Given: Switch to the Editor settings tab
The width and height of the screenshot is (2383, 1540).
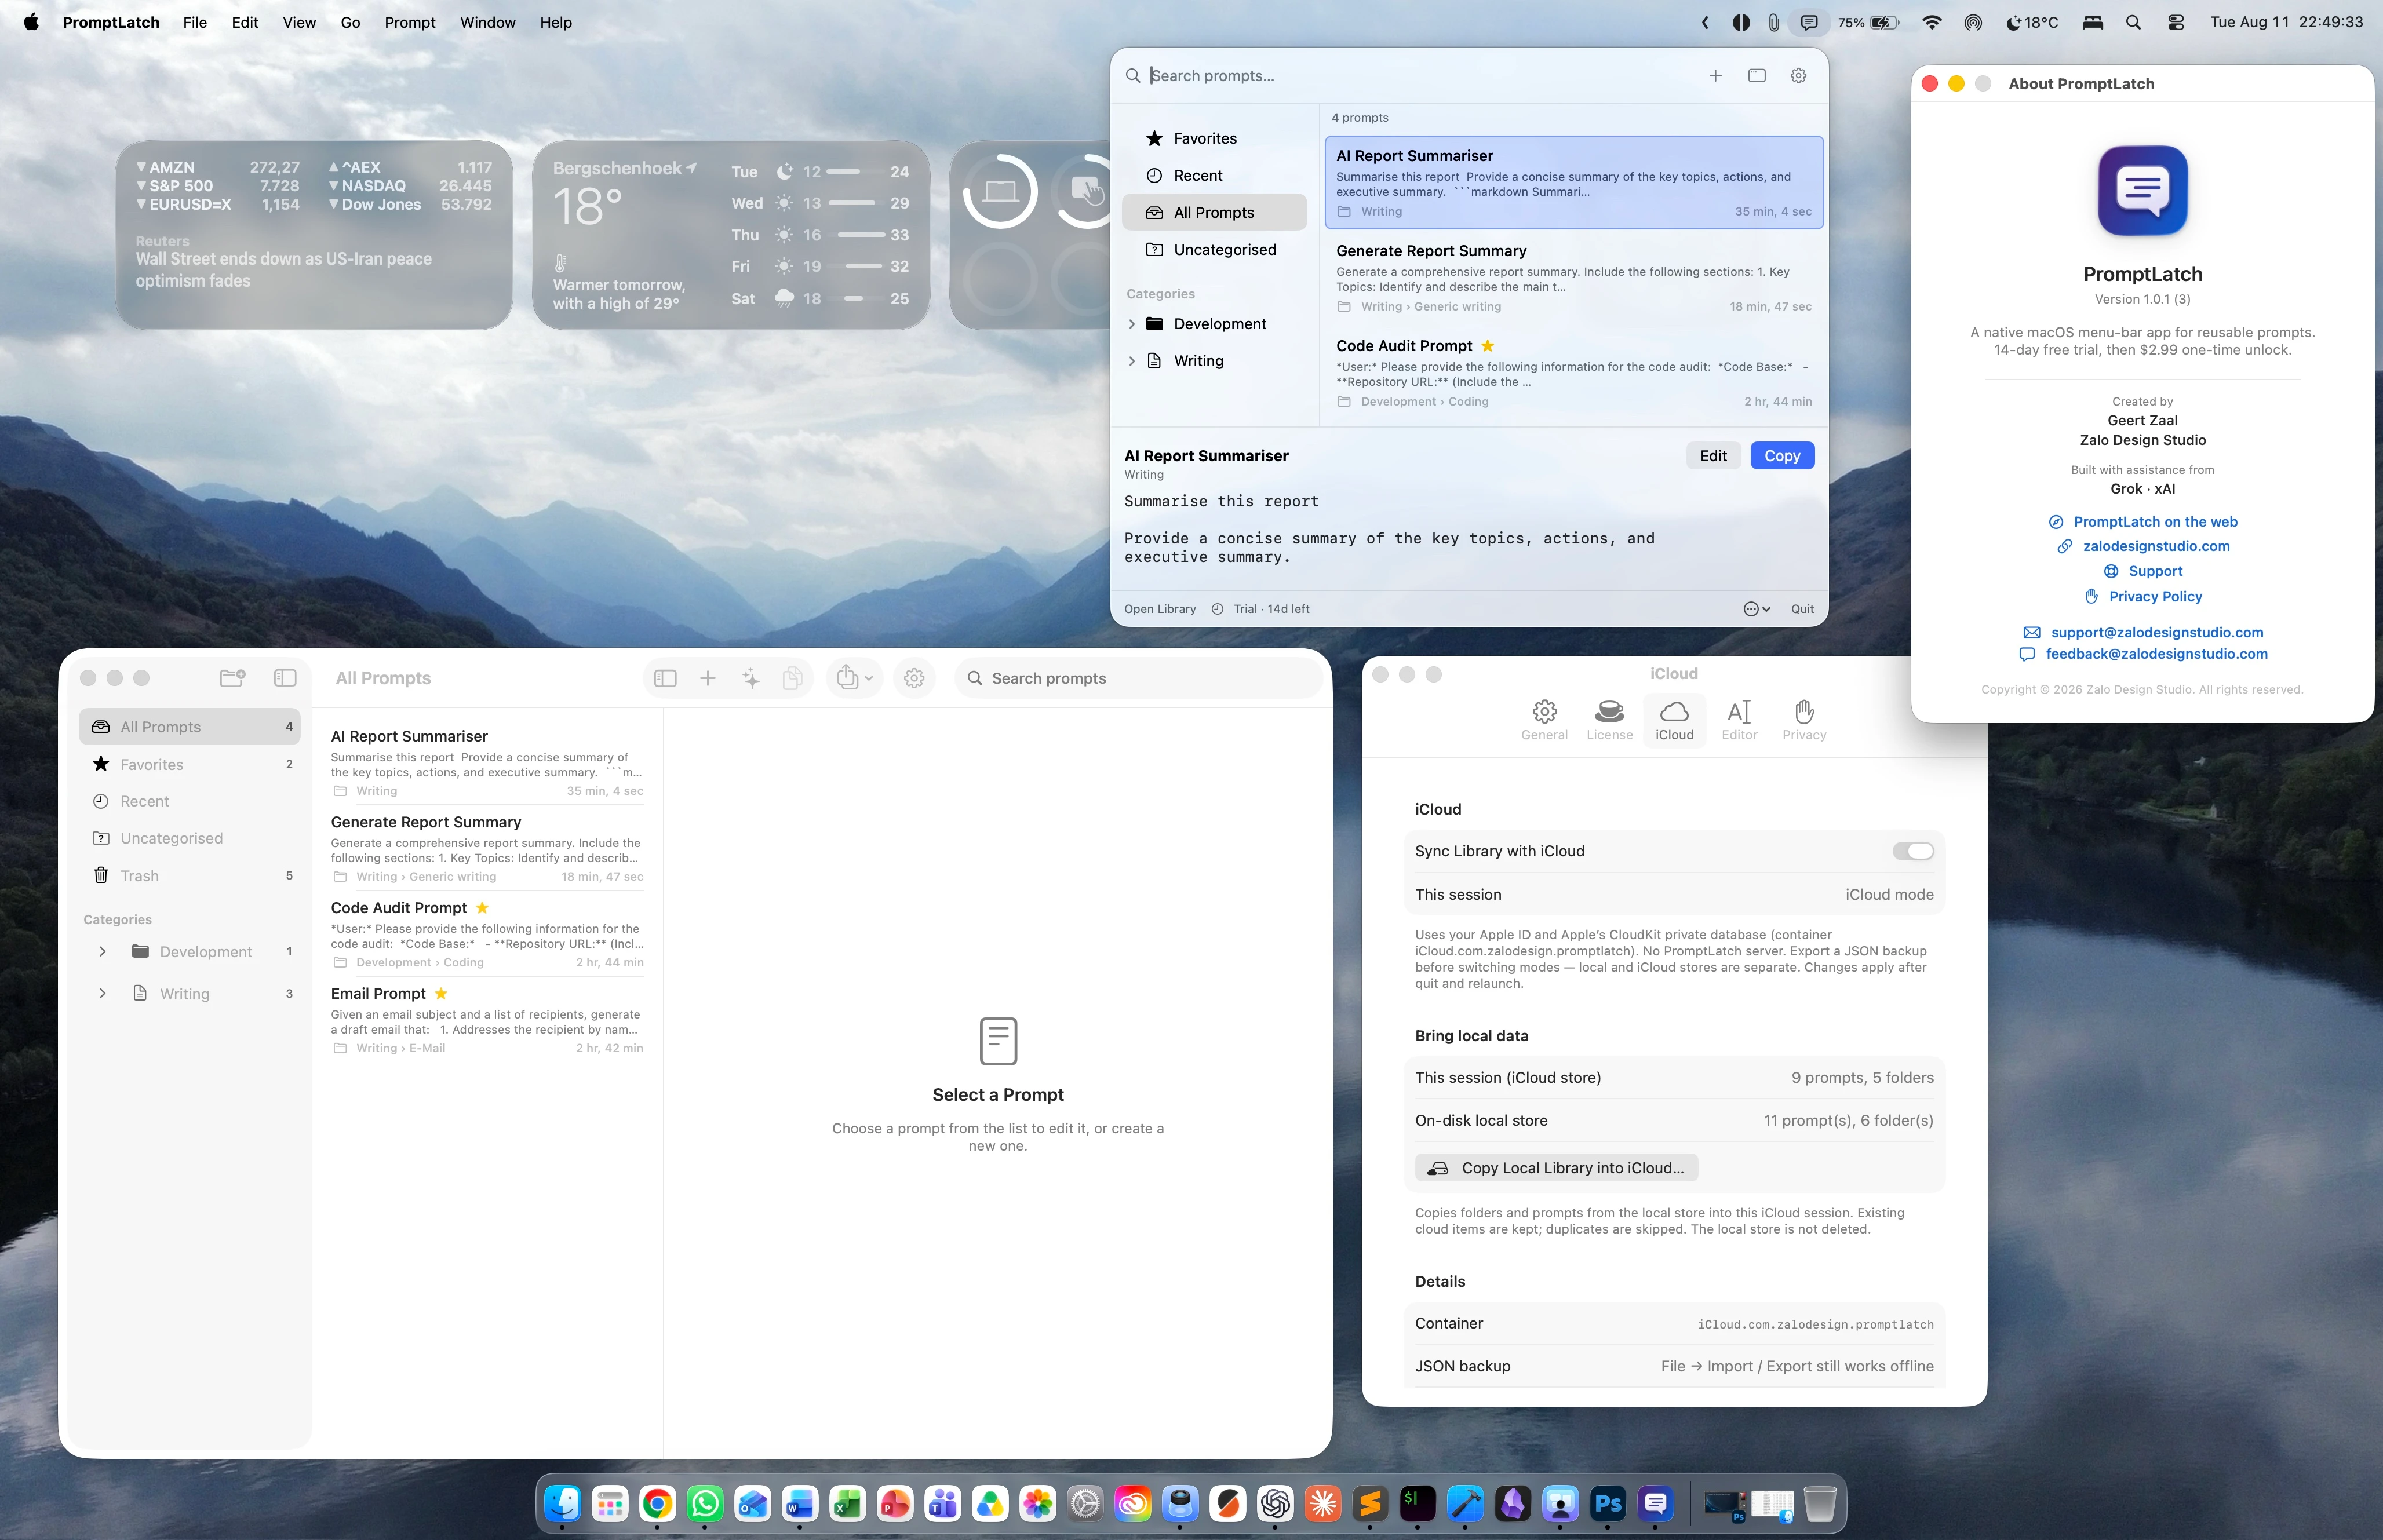Looking at the screenshot, I should [x=1739, y=720].
